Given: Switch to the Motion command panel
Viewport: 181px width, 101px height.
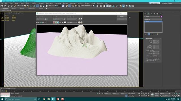Looking at the screenshot, I should [154, 14].
